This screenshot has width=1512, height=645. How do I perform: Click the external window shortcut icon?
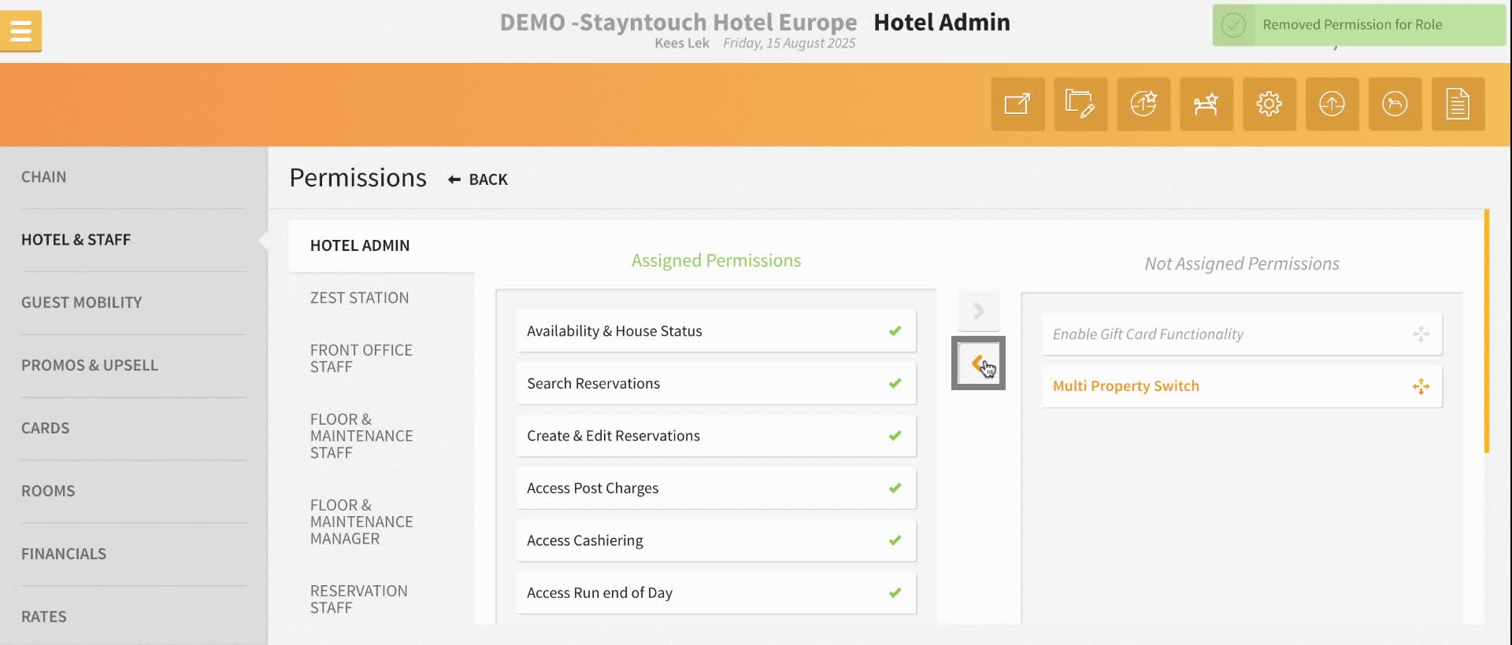(1017, 104)
